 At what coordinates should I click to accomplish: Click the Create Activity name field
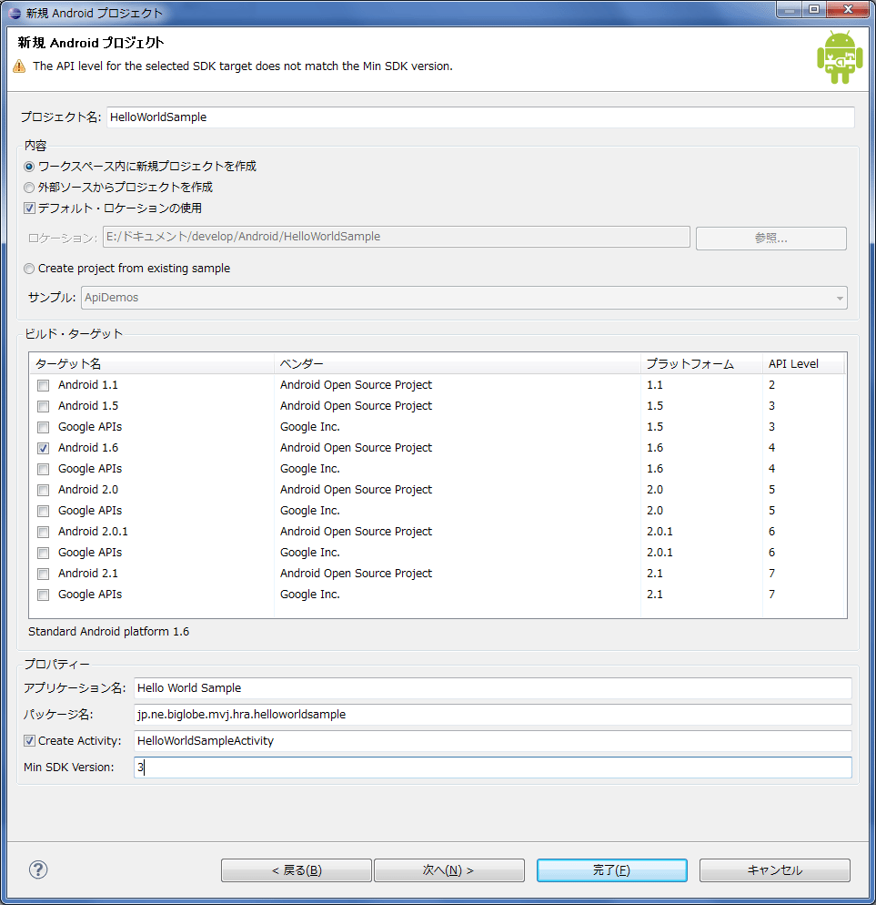click(492, 741)
